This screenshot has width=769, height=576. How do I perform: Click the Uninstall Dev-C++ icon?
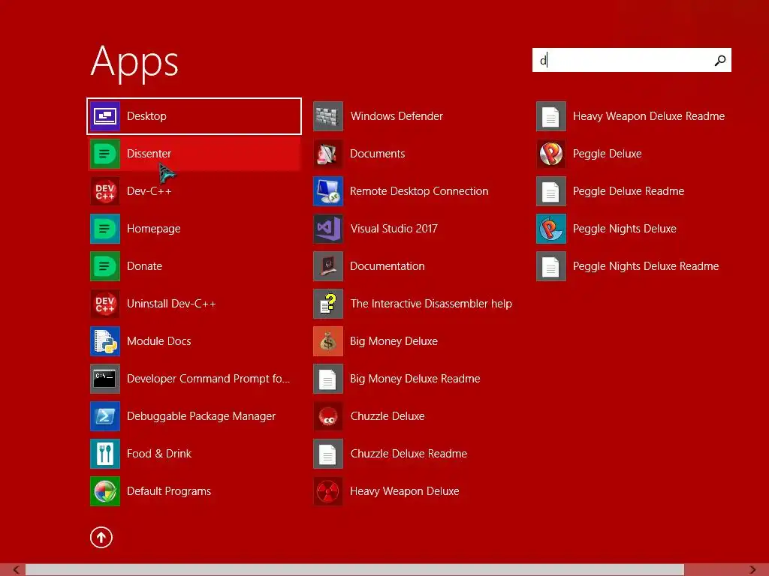point(105,304)
